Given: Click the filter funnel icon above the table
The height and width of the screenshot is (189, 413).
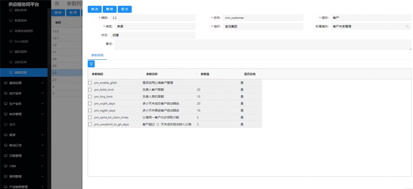Looking at the screenshot, I should [91, 64].
